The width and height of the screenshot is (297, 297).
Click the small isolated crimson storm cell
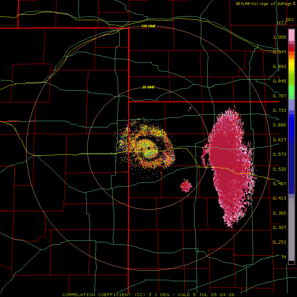[x=186, y=185]
